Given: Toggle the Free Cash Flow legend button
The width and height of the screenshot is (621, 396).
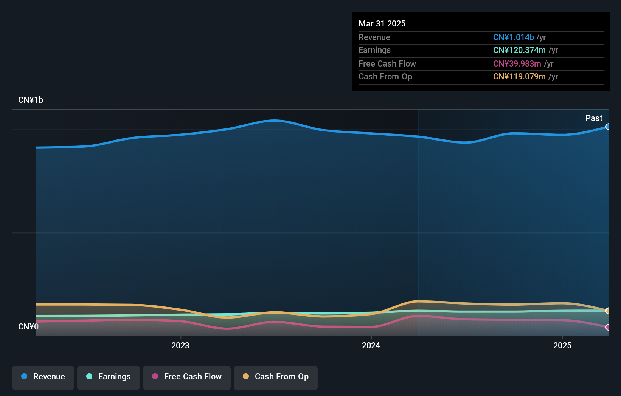Looking at the screenshot, I should click(187, 377).
